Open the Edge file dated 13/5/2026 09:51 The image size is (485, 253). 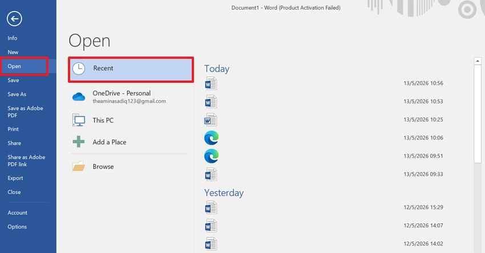pyautogui.click(x=211, y=156)
